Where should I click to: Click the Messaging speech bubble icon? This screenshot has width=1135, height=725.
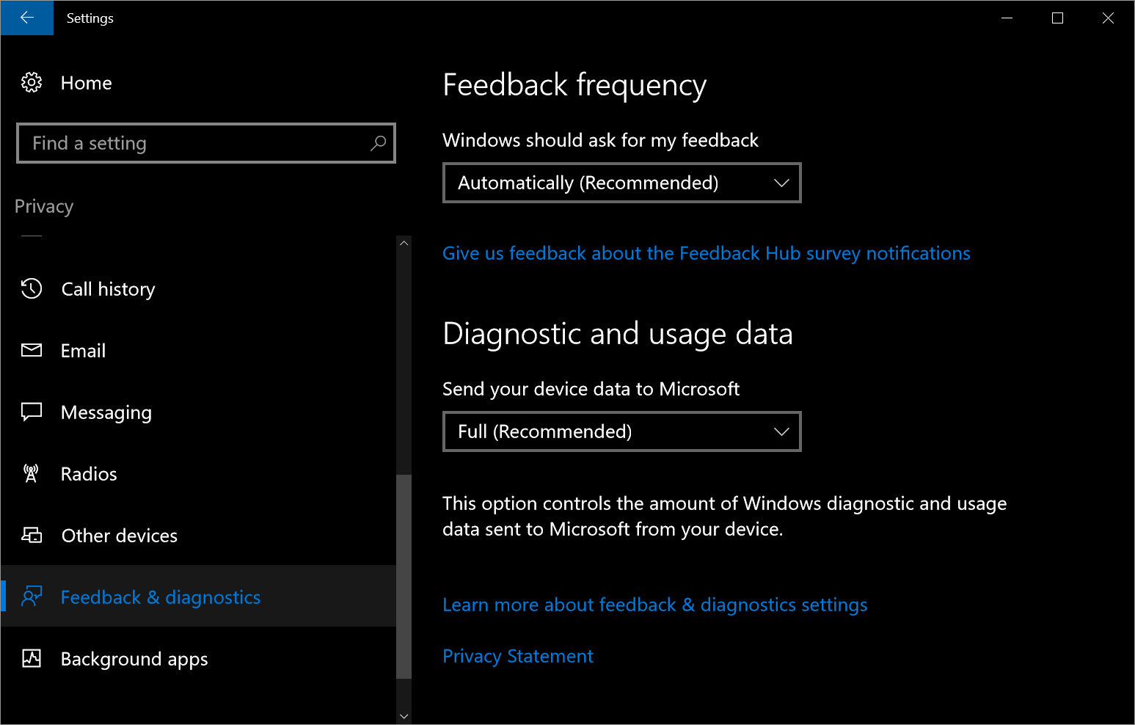(32, 412)
